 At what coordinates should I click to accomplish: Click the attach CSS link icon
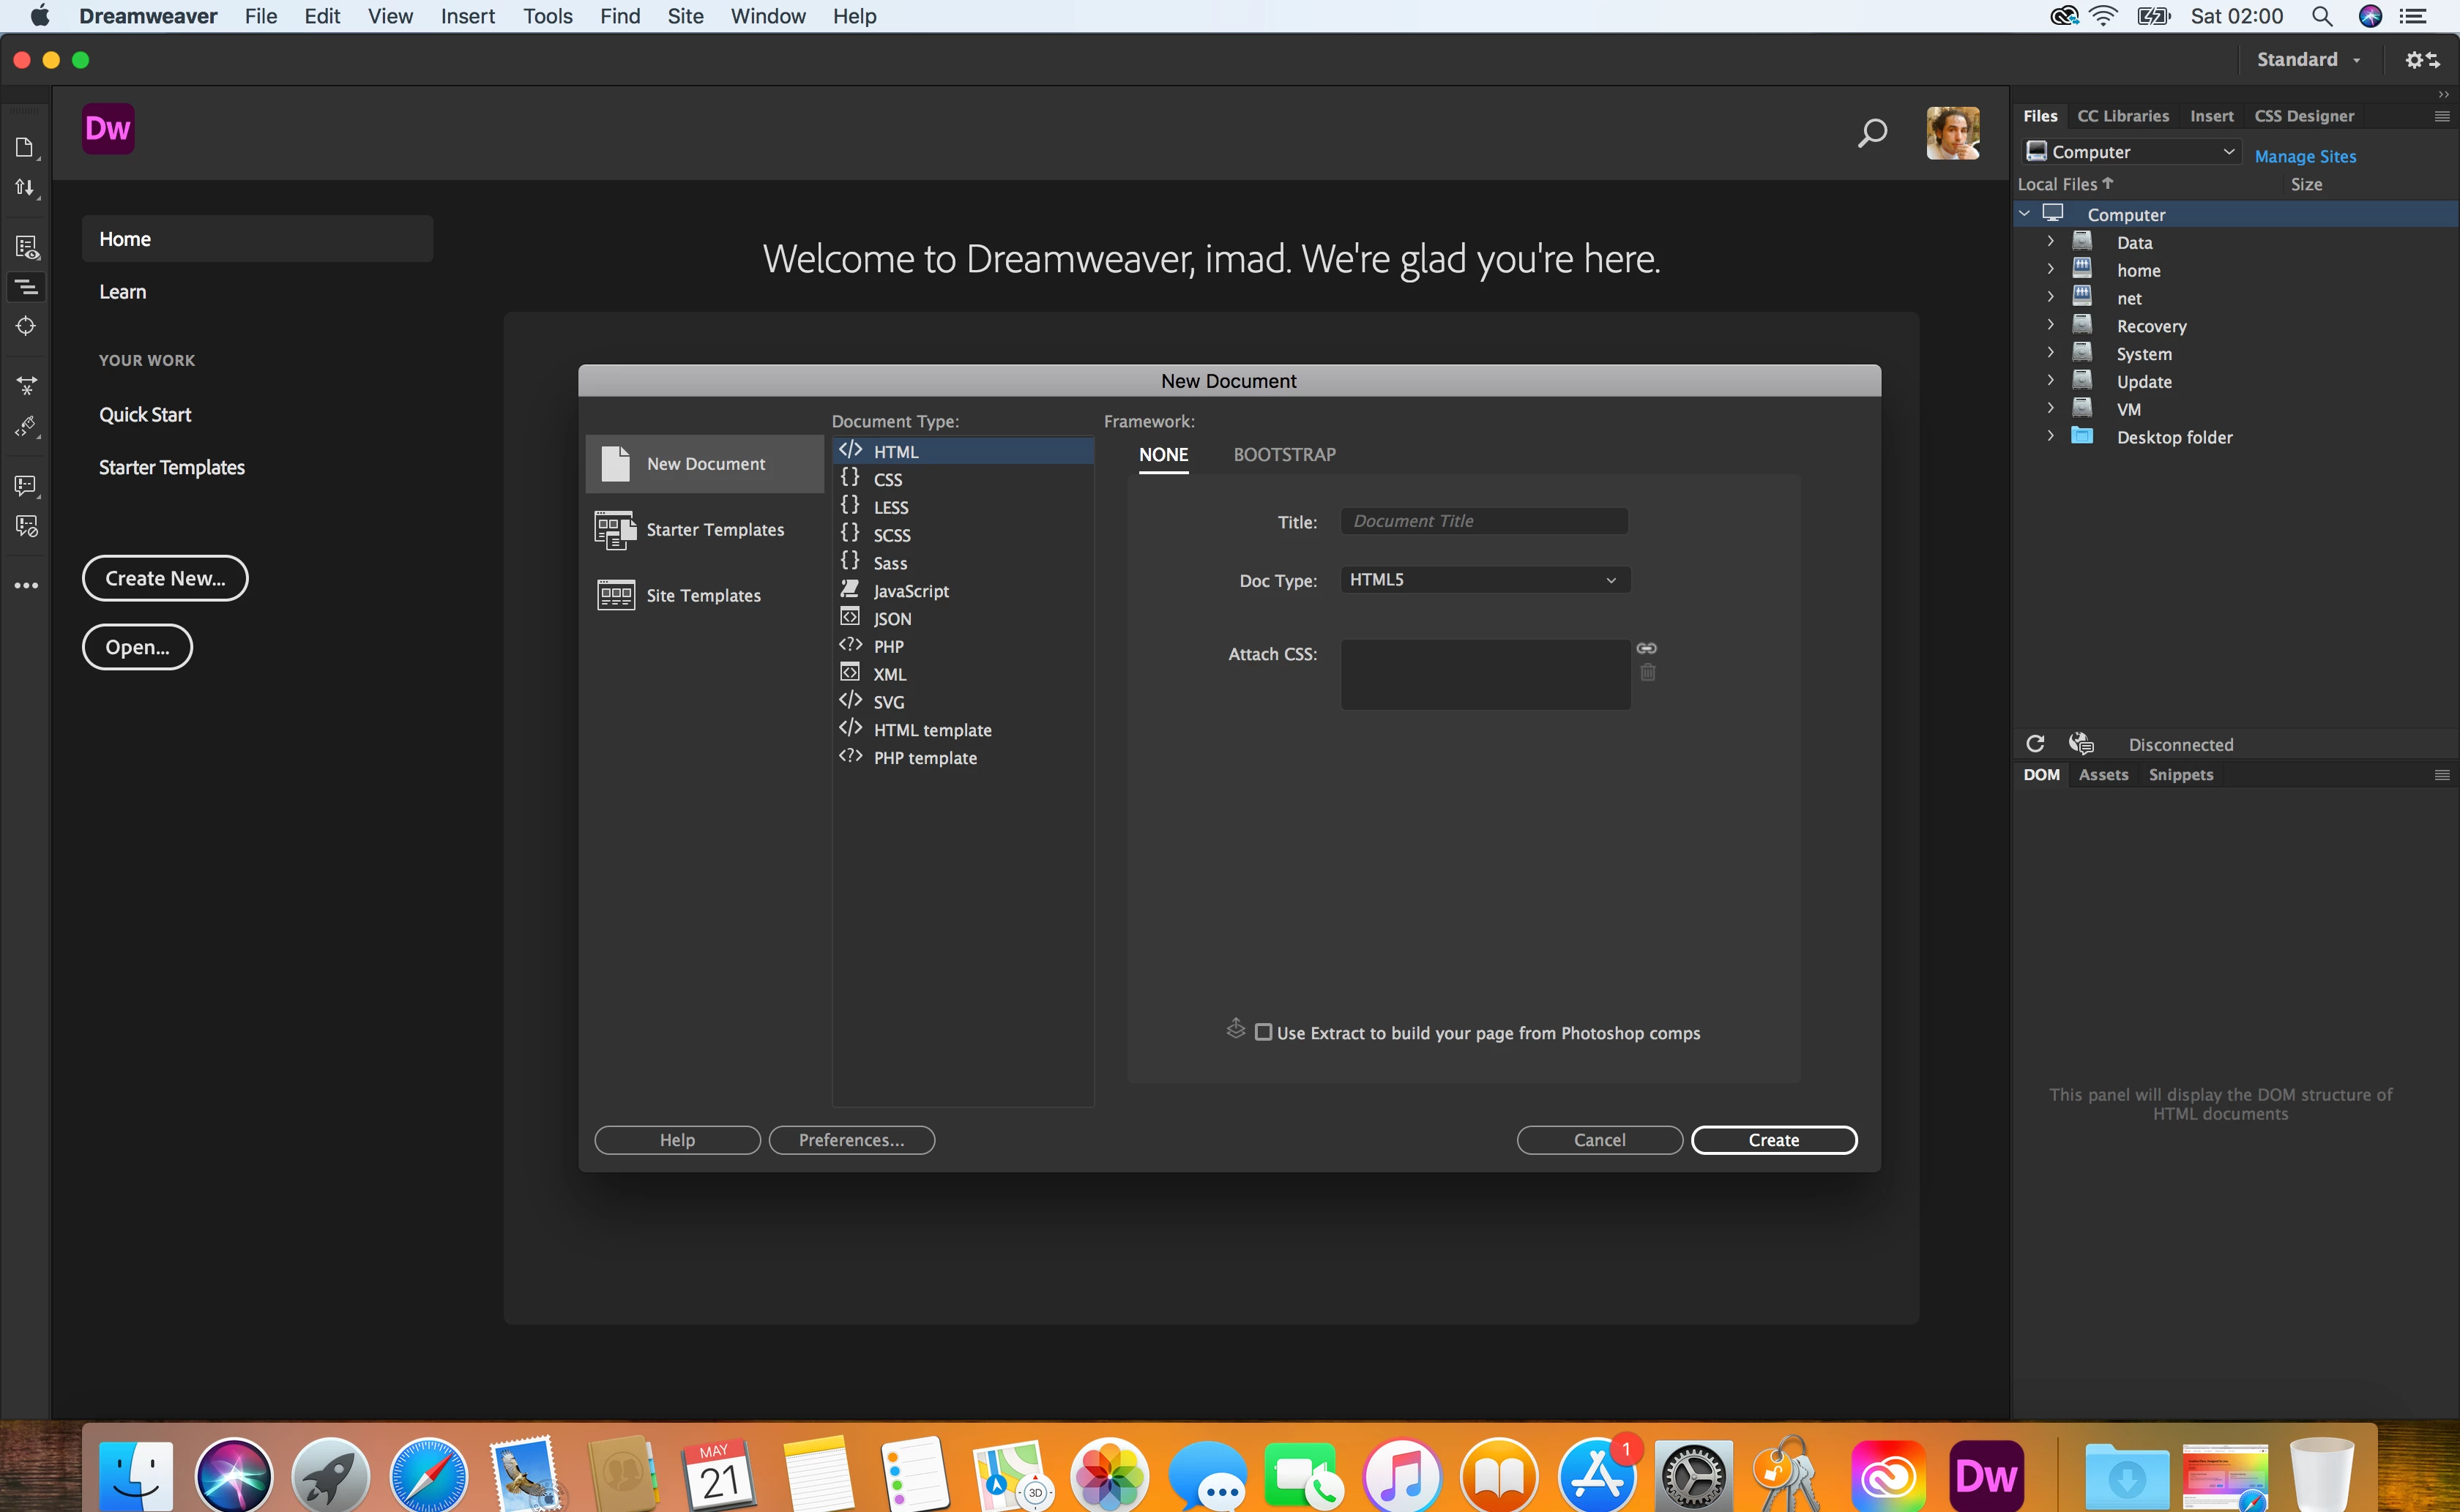(1647, 648)
